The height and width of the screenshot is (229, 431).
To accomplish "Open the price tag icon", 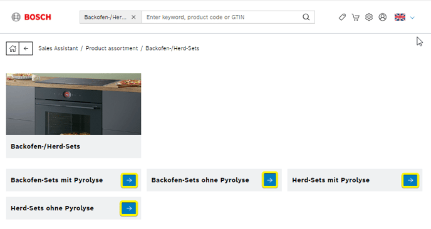I will [342, 17].
